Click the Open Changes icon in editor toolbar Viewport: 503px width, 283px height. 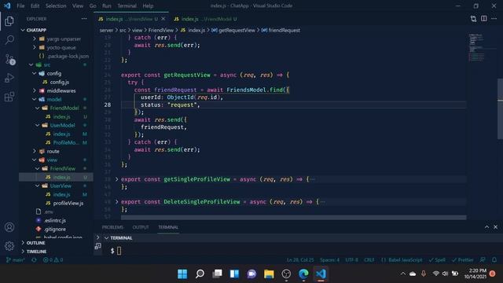click(473, 19)
